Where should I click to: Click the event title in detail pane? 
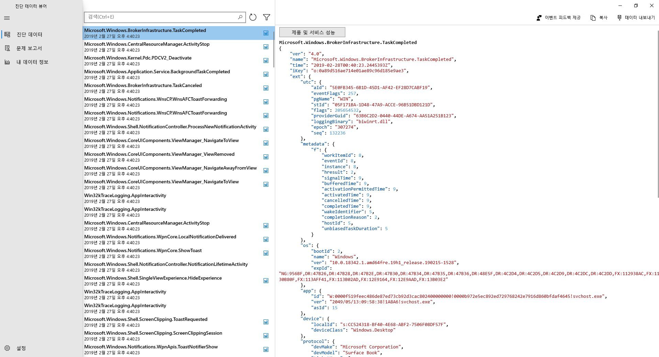tap(348, 42)
